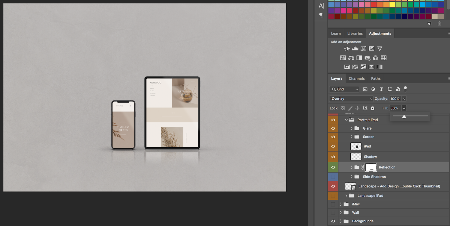Filter layers by type layers
Screen dimensions: 450x226
(381, 89)
